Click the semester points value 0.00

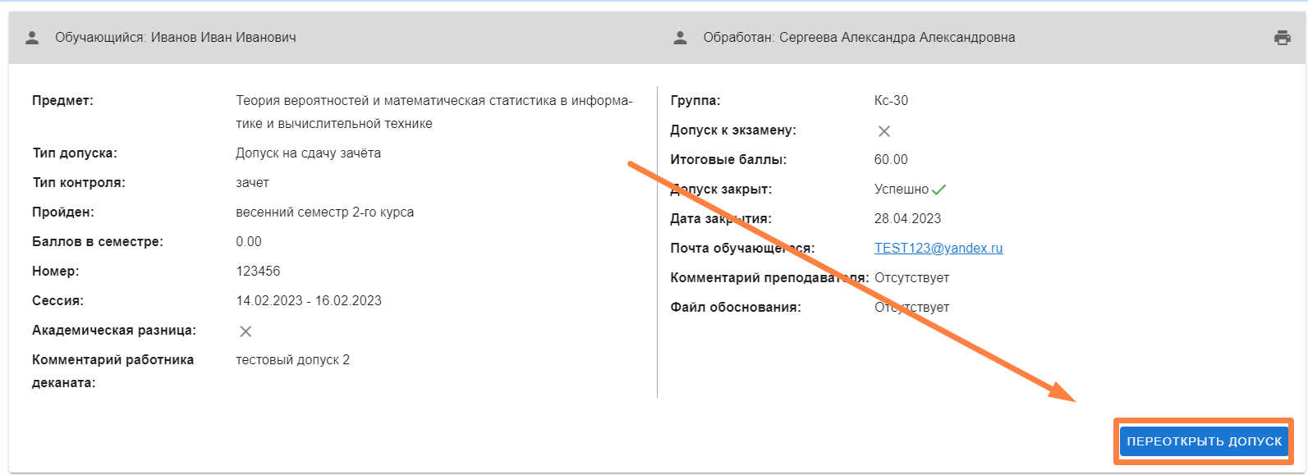pos(249,241)
